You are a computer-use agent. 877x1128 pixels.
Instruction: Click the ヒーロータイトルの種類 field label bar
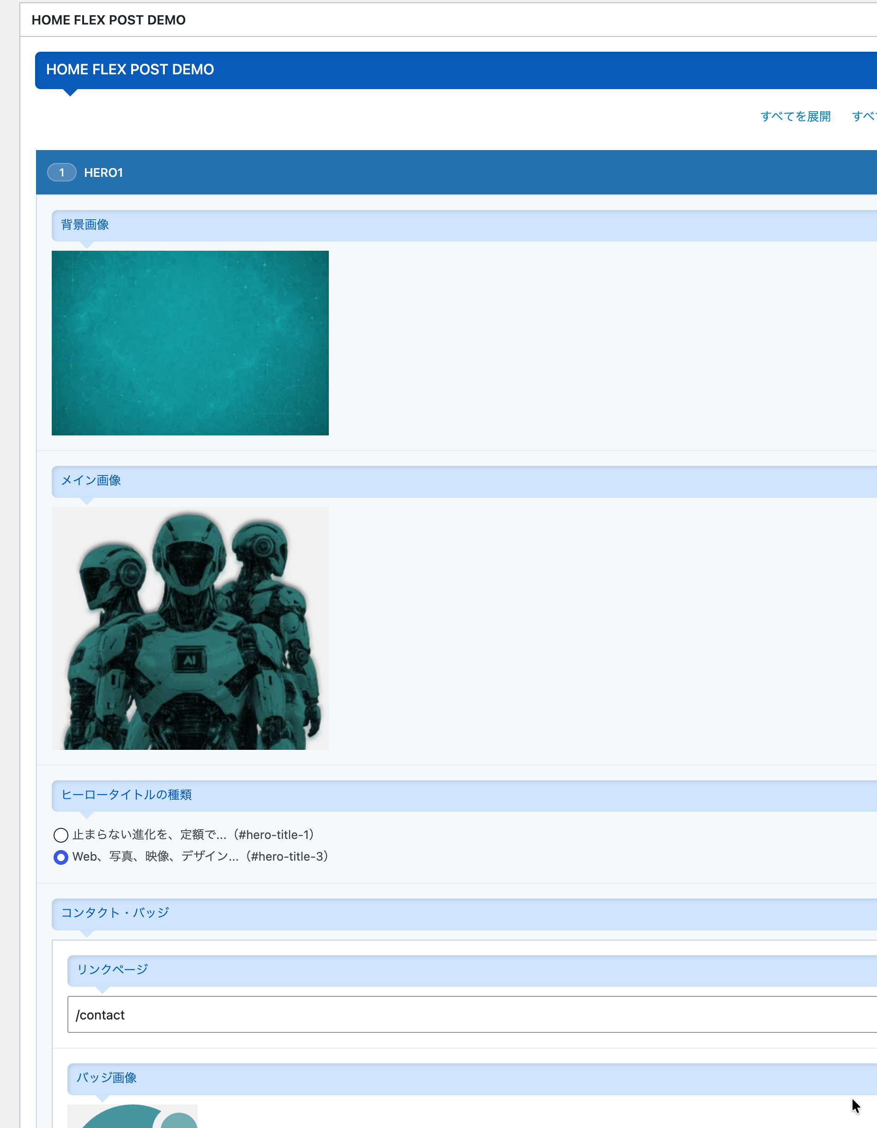point(464,796)
